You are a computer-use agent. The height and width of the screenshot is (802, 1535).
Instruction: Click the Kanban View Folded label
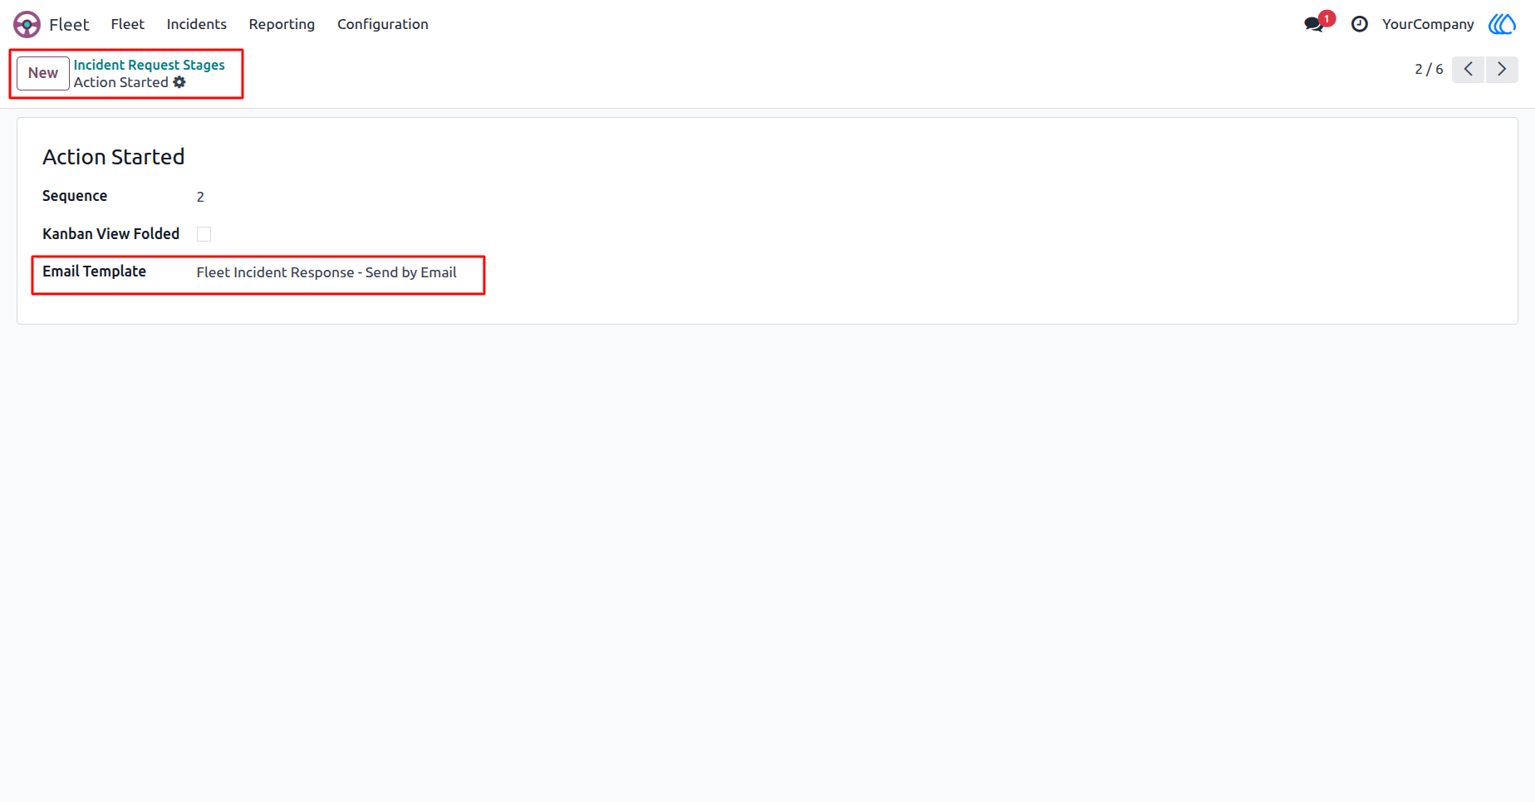pyautogui.click(x=111, y=234)
